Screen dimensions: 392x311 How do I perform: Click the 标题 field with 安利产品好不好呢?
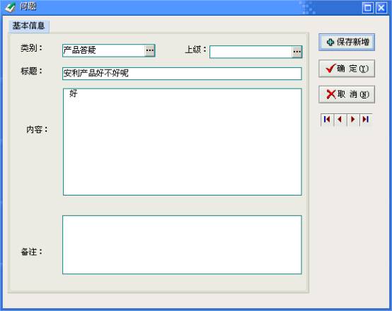[182, 74]
